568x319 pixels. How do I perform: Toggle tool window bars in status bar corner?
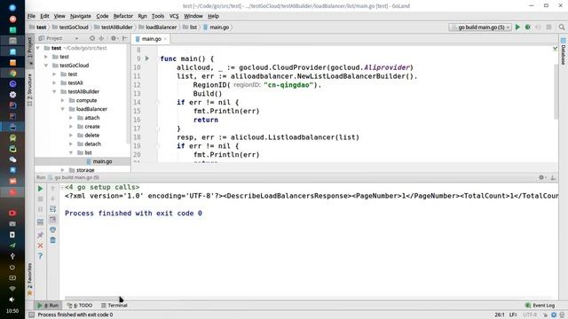point(32,315)
